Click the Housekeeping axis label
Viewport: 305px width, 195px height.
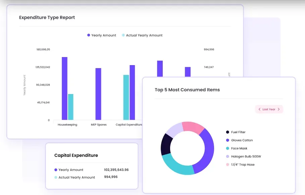pyautogui.click(x=67, y=125)
